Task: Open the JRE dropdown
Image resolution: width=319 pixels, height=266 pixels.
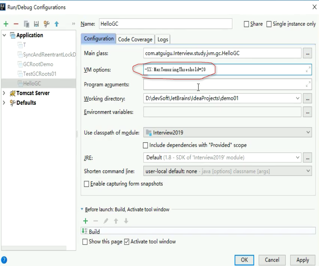Action: 297,157
